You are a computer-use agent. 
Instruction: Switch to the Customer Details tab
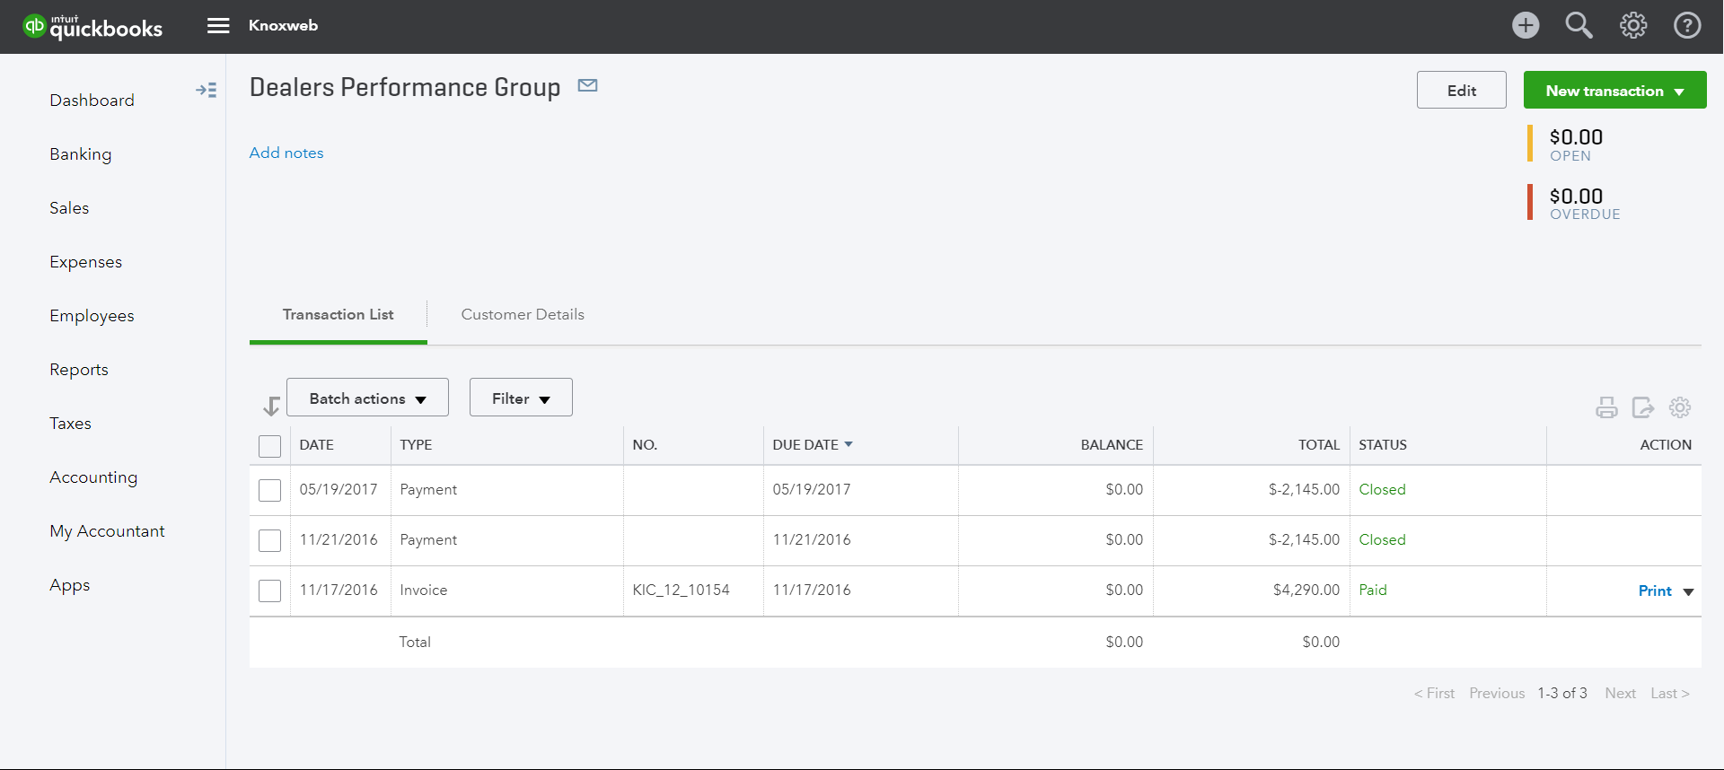coord(523,314)
